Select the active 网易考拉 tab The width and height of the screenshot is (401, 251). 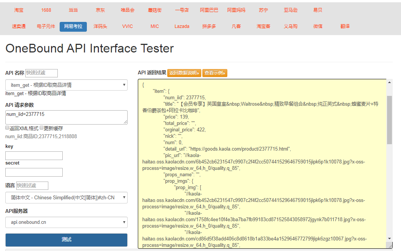coord(73,26)
